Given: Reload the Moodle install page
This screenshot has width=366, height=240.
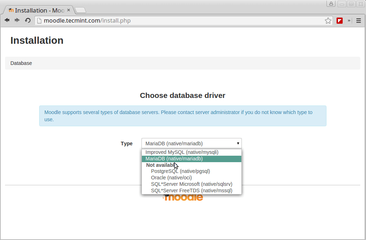Looking at the screenshot, I should [28, 20].
